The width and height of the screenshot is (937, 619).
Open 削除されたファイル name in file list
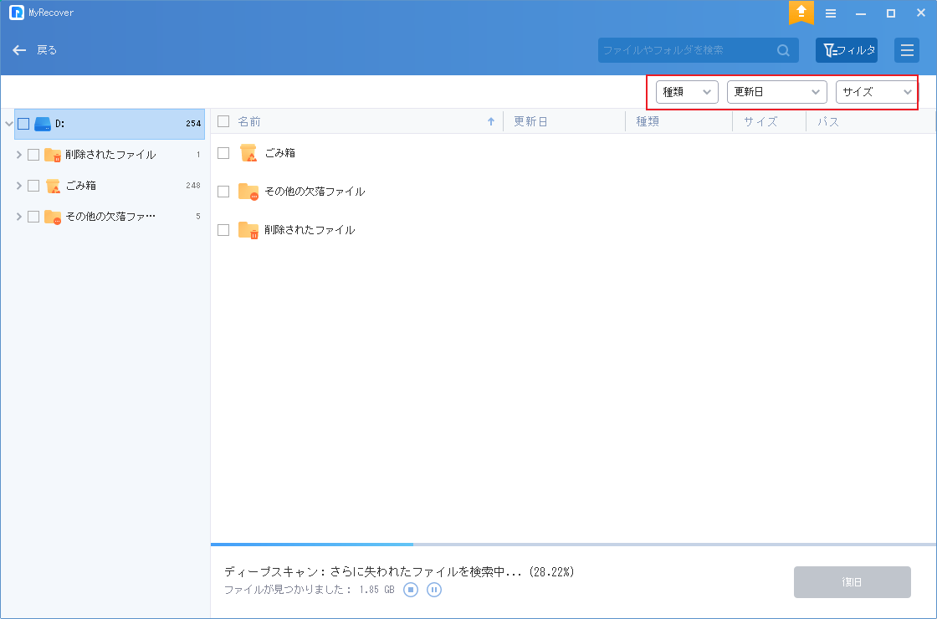click(310, 230)
